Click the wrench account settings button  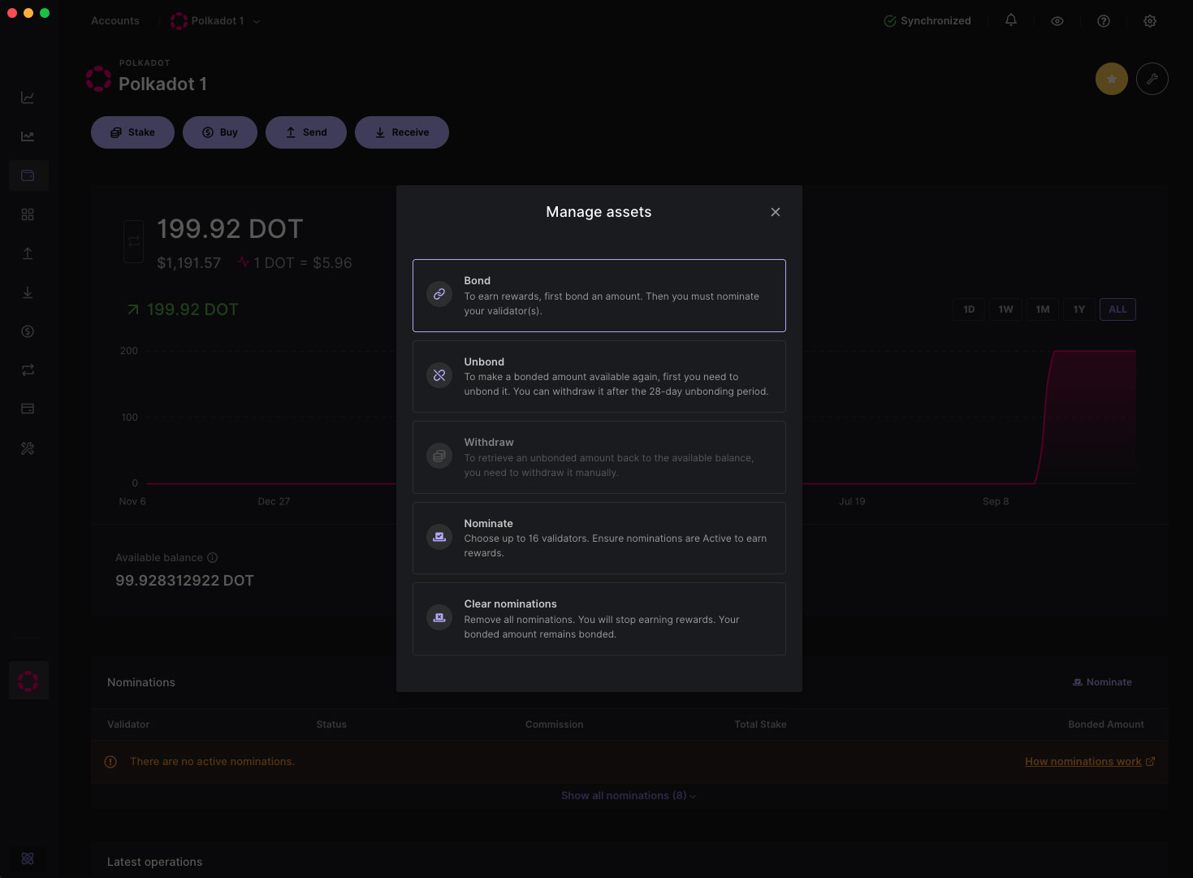pyautogui.click(x=1152, y=79)
